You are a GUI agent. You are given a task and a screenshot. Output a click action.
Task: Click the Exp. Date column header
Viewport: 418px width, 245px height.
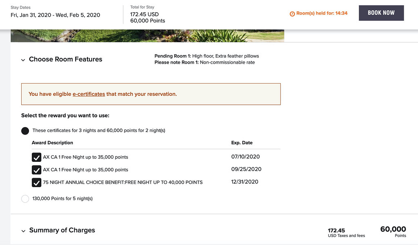tap(242, 143)
